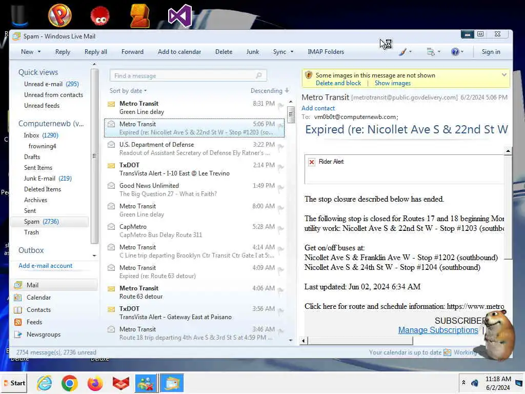Viewport: 525px width, 394px height.
Task: Click envelope icon of Route 63 detour message
Action: coord(111,289)
